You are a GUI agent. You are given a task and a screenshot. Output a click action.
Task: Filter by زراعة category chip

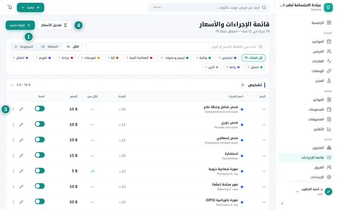click(233, 67)
